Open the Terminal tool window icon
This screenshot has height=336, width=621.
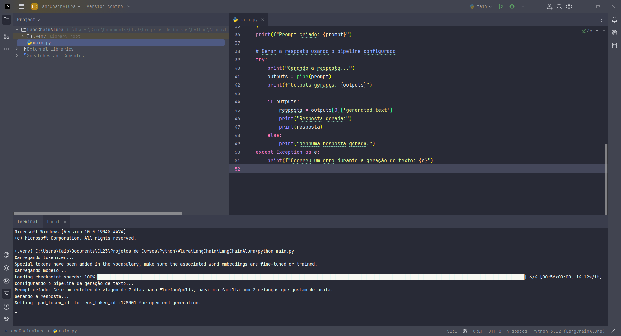point(6,294)
